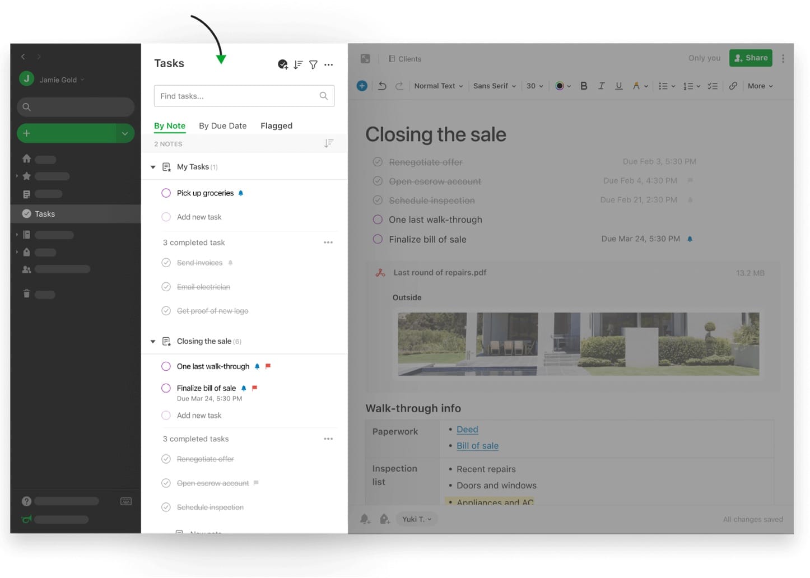810x578 pixels.
Task: Click the red flag on Finalize bill of sale
Action: coord(255,388)
